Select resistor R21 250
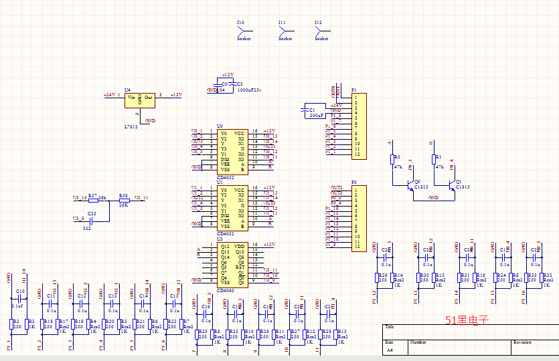This screenshot has height=361, width=559. click(x=135, y=324)
